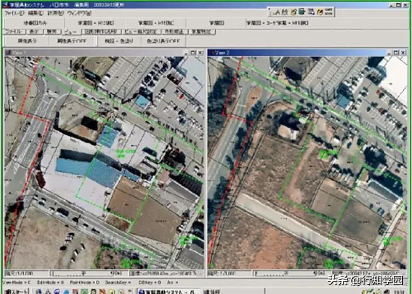Click the 属性表示 button
Image resolution: width=412 pixels, height=294 pixels.
[27, 41]
